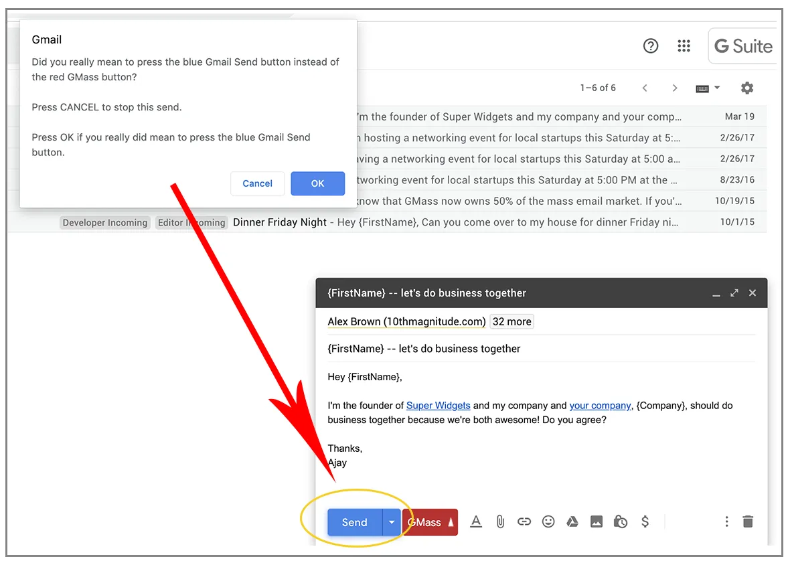Click Cancel in the Gmail dialog

click(x=258, y=183)
